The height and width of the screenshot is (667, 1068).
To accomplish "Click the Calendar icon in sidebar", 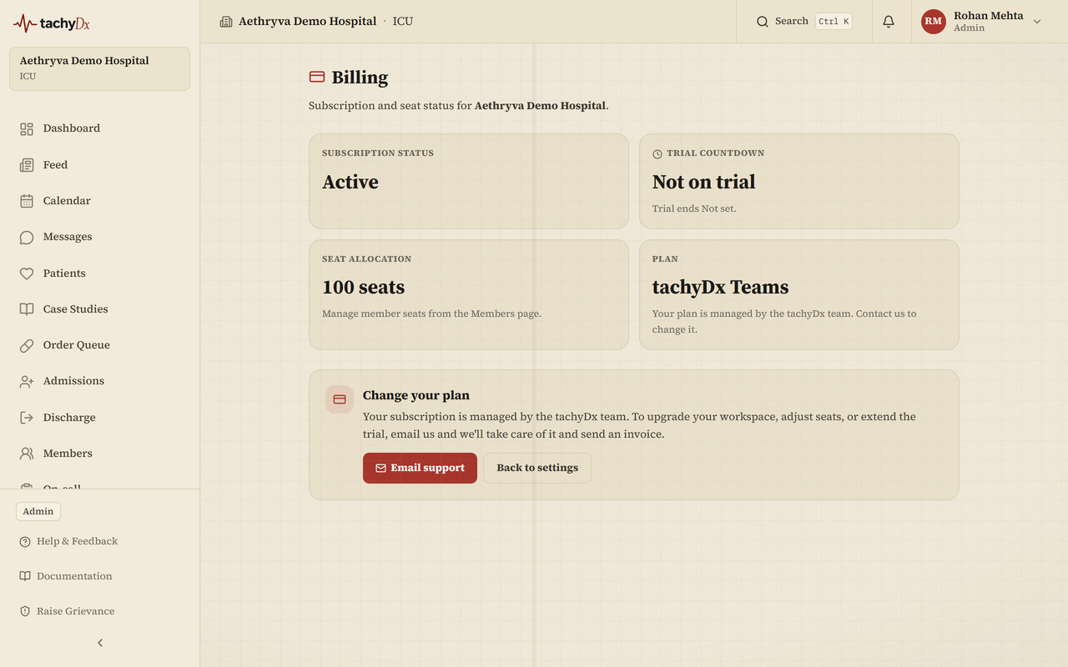I will [x=27, y=201].
